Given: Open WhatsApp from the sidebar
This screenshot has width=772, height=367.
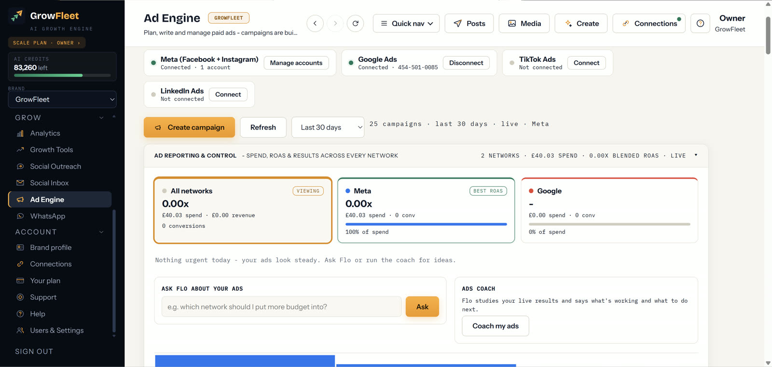Looking at the screenshot, I should [x=47, y=216].
